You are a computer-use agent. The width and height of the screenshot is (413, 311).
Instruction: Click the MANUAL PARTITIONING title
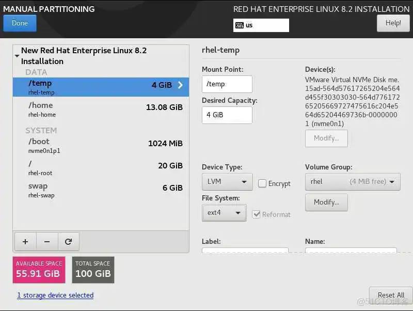click(49, 9)
